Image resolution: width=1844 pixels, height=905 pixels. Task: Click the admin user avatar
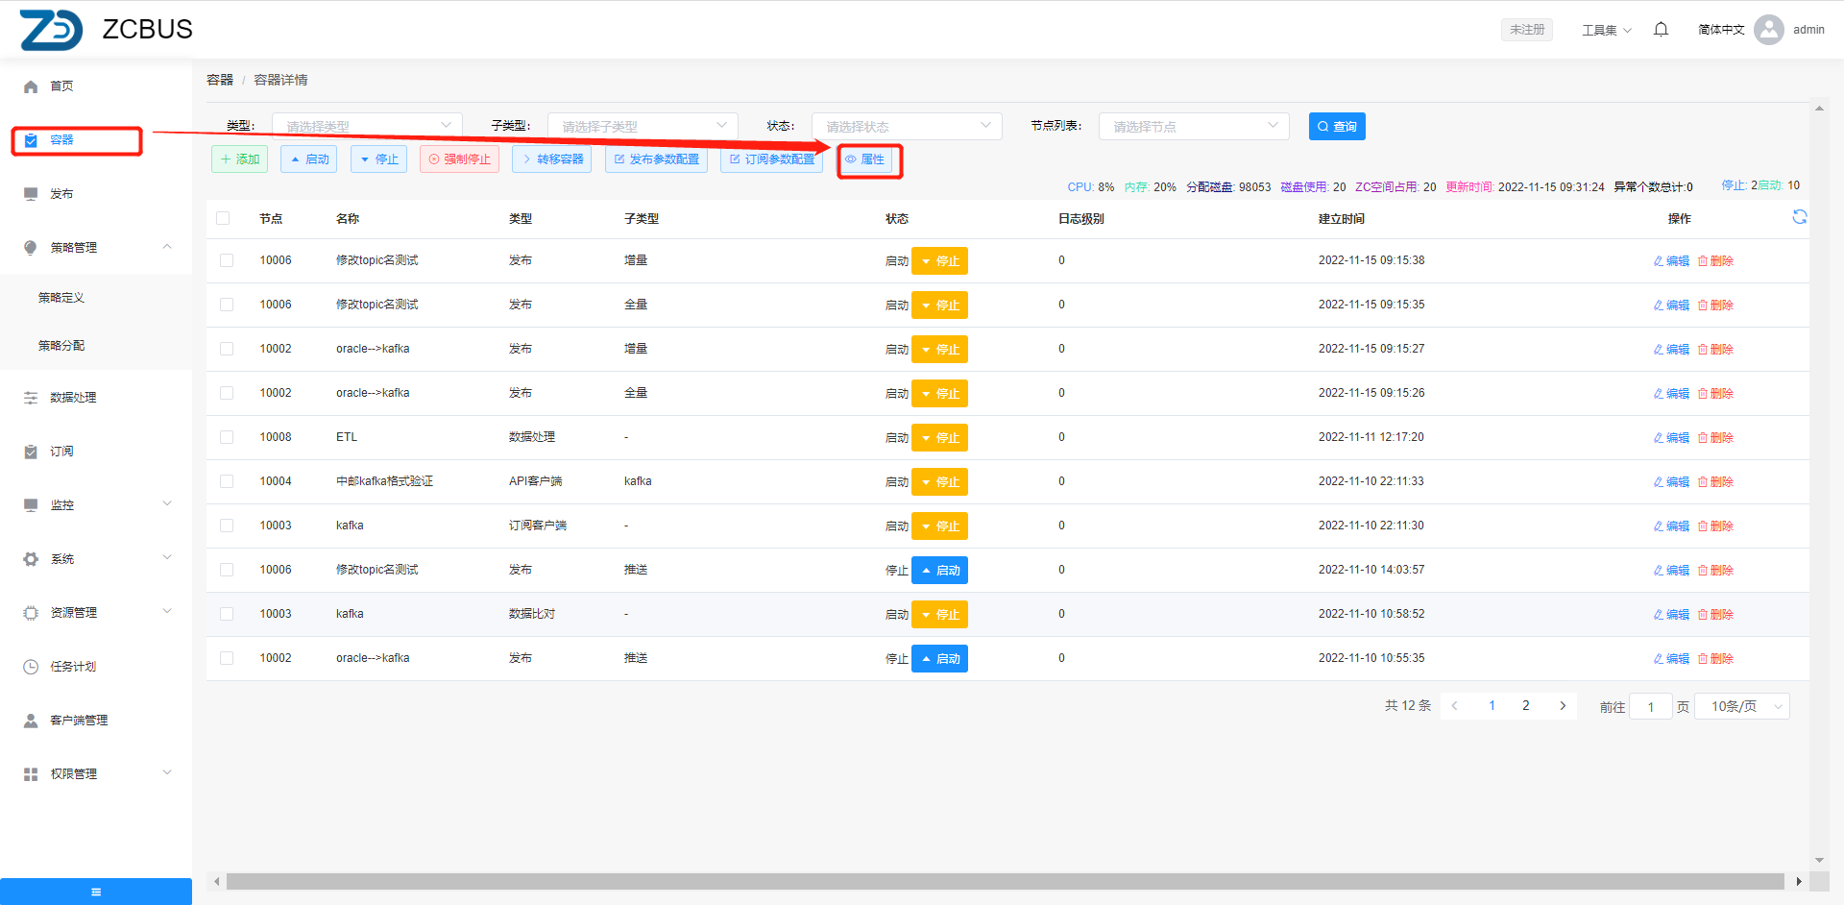(1768, 30)
